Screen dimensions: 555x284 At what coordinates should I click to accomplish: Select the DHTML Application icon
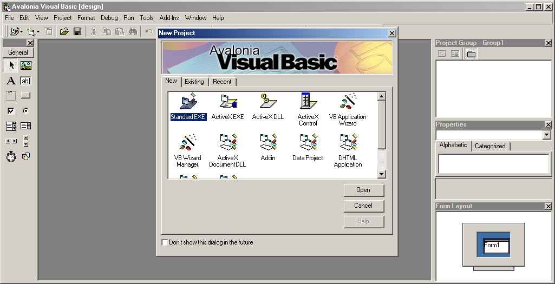348,144
